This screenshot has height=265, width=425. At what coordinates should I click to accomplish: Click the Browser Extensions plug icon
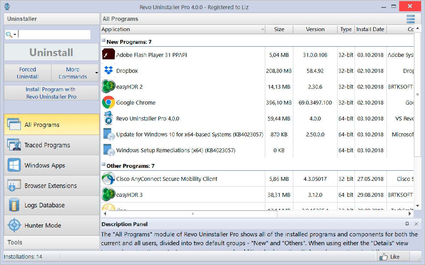point(14,185)
